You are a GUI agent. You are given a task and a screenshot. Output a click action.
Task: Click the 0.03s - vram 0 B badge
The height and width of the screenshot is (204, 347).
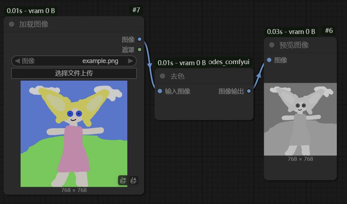291,32
